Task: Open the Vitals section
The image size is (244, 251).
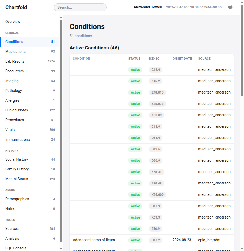Action: click(10, 130)
